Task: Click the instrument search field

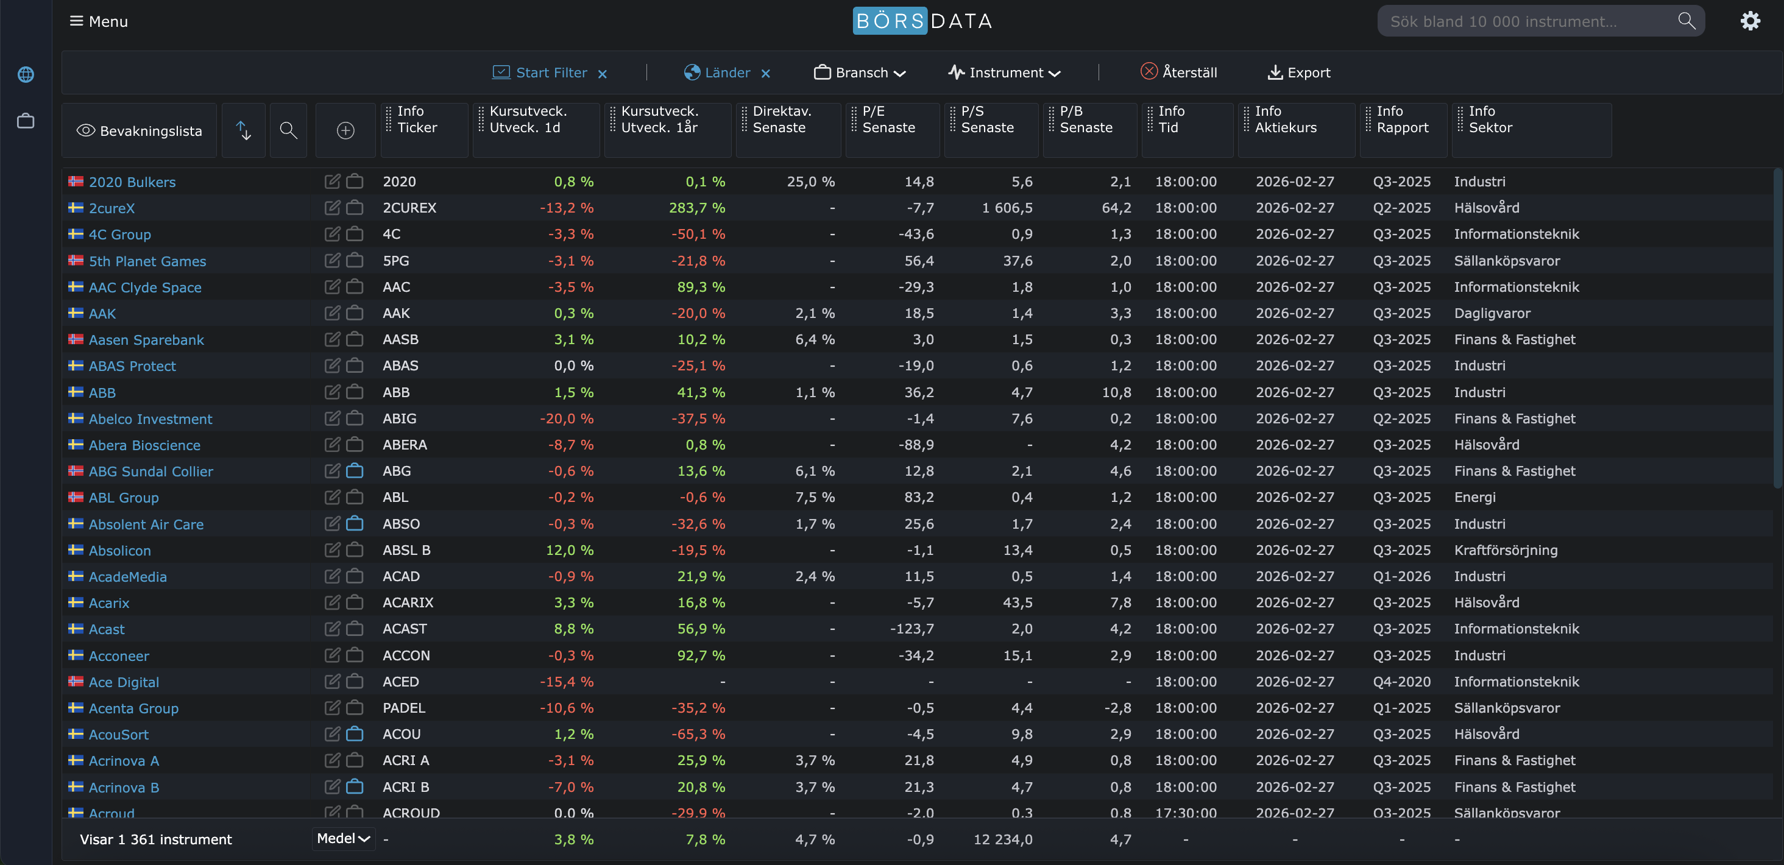Action: coord(1524,21)
